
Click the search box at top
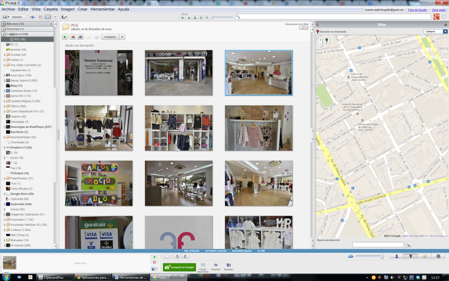pyautogui.click(x=333, y=17)
